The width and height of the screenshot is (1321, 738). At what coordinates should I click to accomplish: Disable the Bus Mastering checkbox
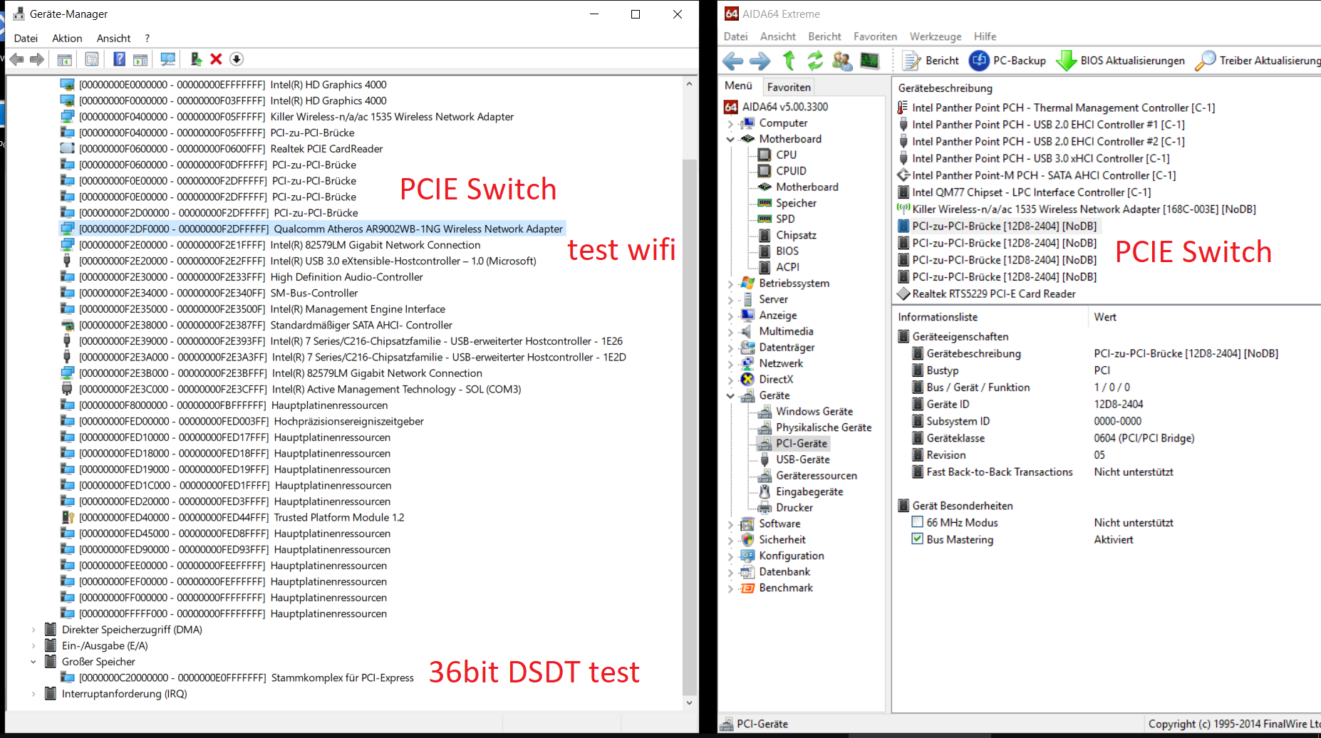[917, 539]
